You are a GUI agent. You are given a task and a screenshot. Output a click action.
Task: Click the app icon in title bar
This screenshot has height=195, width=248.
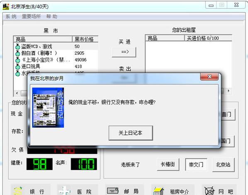[x=6, y=7]
